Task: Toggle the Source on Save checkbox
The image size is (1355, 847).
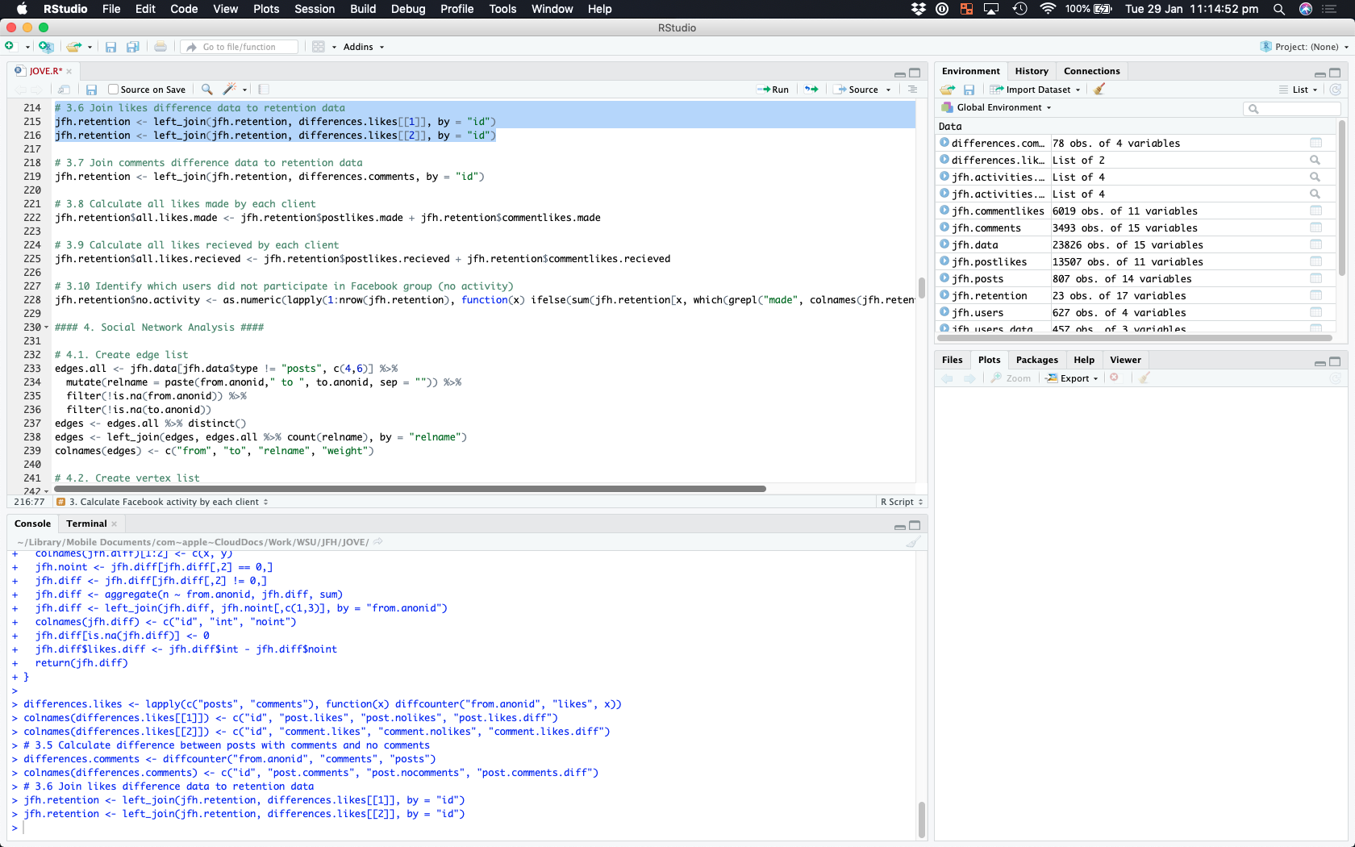Action: (x=114, y=90)
